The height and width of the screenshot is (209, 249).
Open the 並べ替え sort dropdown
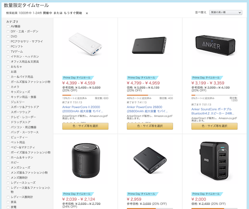[x=226, y=12]
